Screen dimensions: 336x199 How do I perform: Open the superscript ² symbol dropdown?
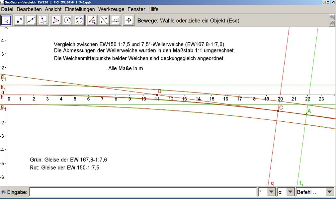coord(272,192)
